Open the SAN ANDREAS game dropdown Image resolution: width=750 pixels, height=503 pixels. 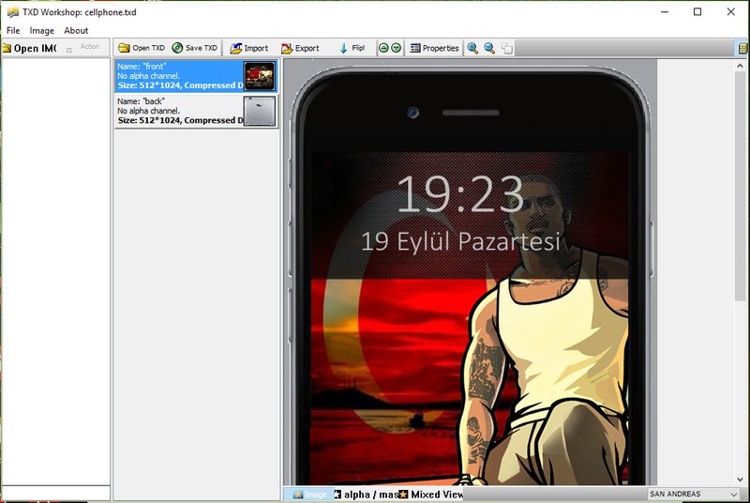tap(694, 494)
